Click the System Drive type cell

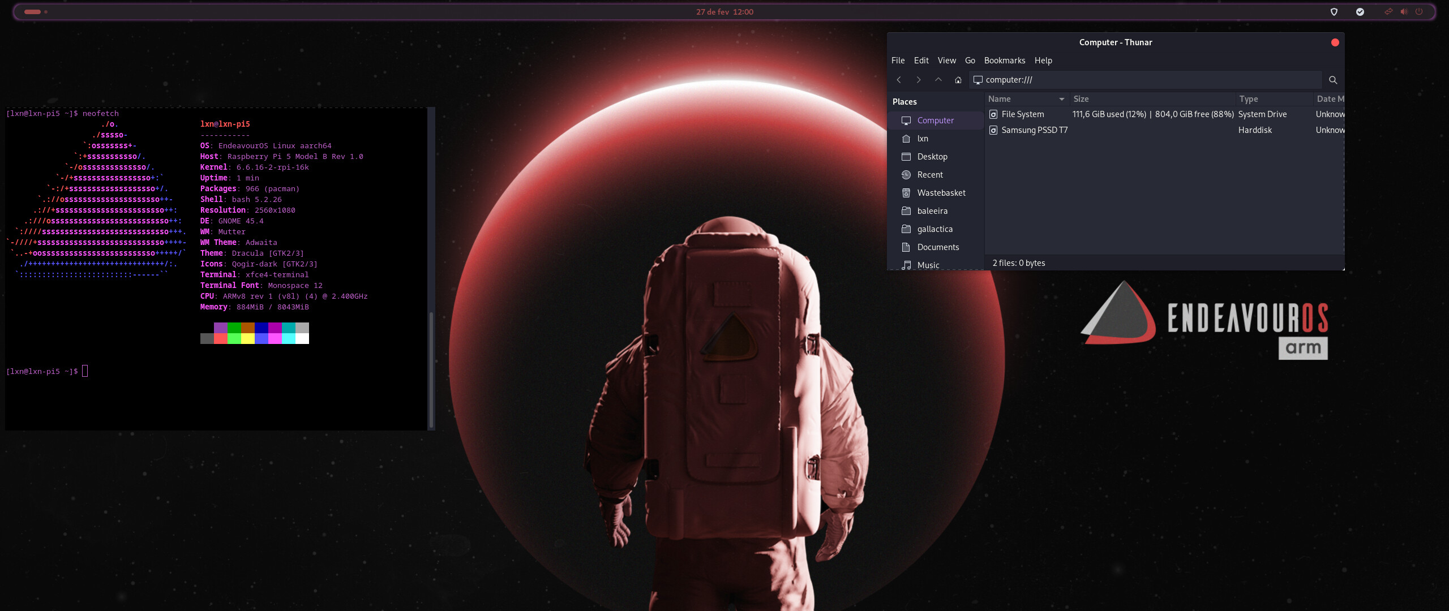[1262, 114]
